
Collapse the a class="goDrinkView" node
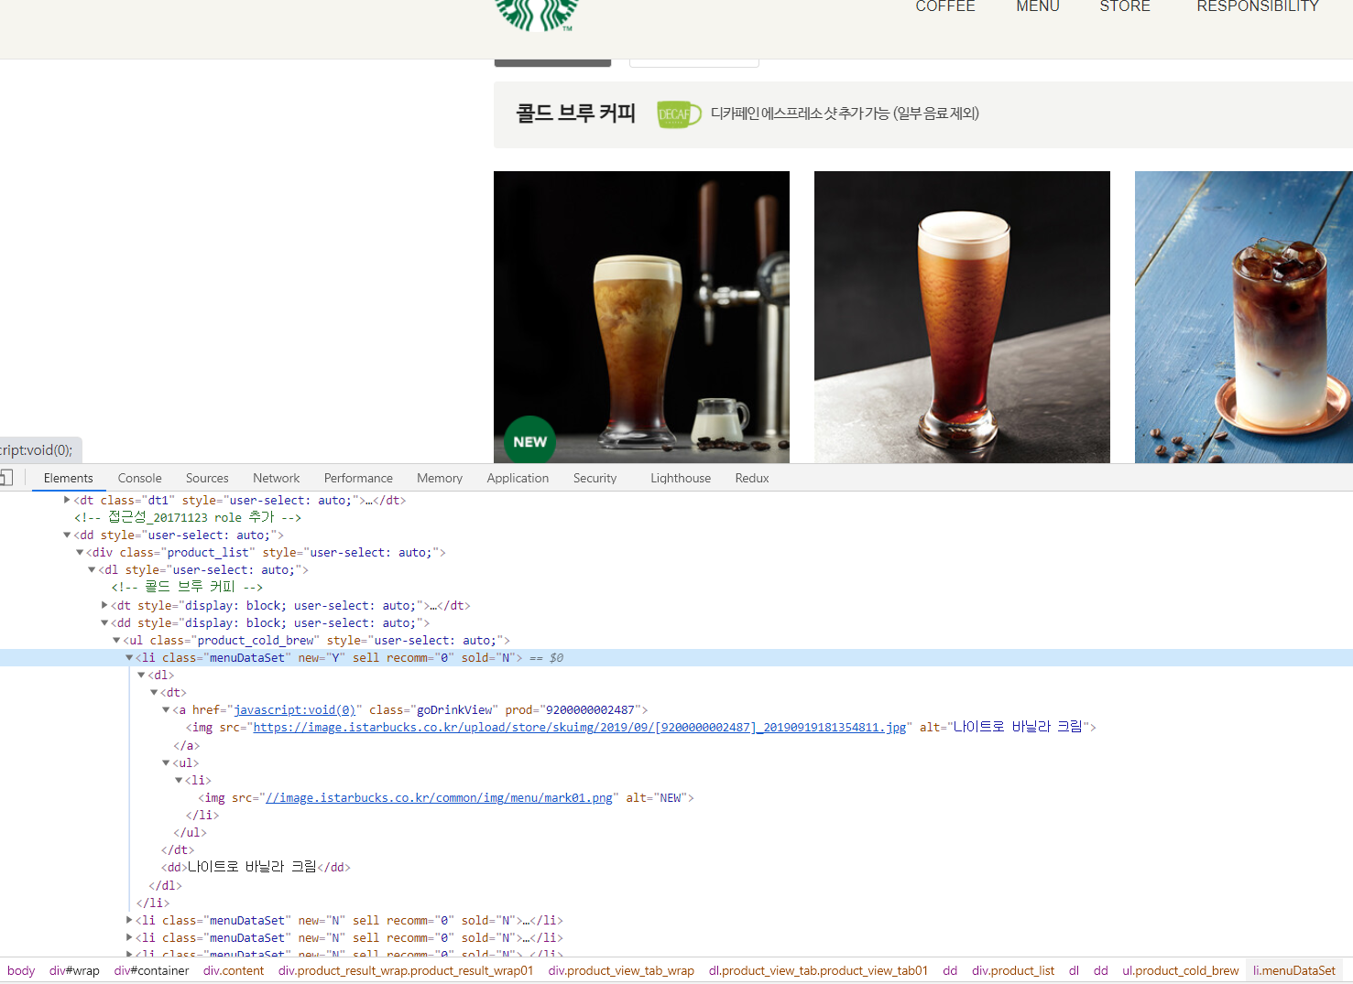166,710
